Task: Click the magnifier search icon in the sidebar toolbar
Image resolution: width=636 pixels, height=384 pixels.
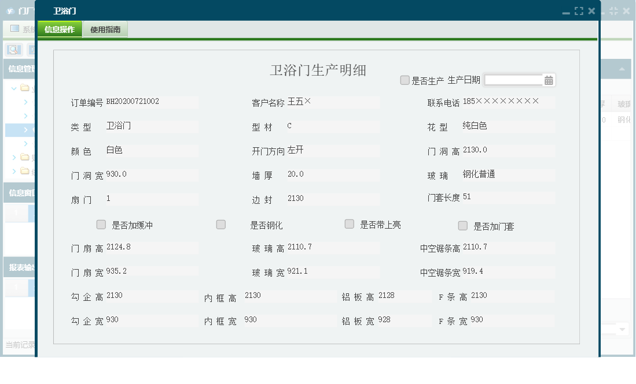Action: click(13, 50)
